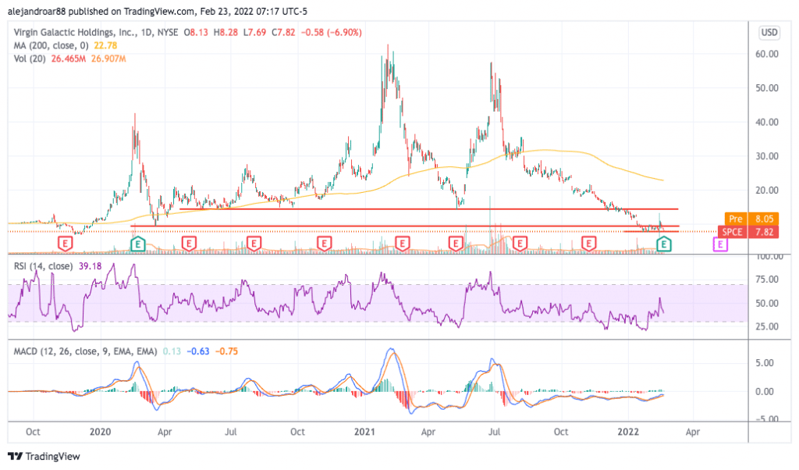Click the MACD line value -0.63
The image size is (799, 470).
[x=197, y=351]
